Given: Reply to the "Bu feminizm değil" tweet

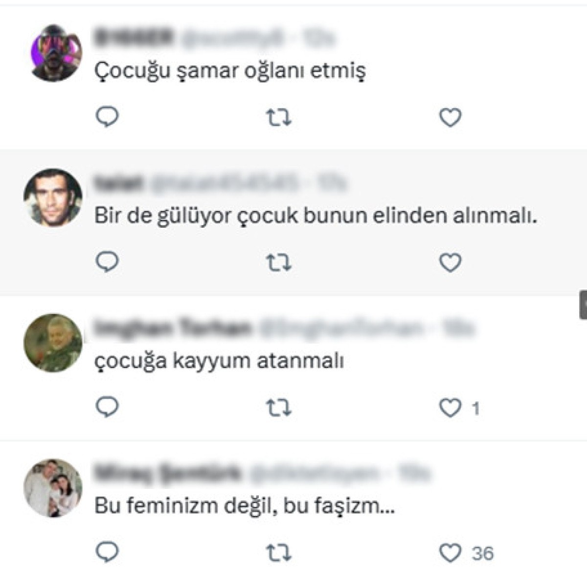Looking at the screenshot, I should pyautogui.click(x=107, y=552).
